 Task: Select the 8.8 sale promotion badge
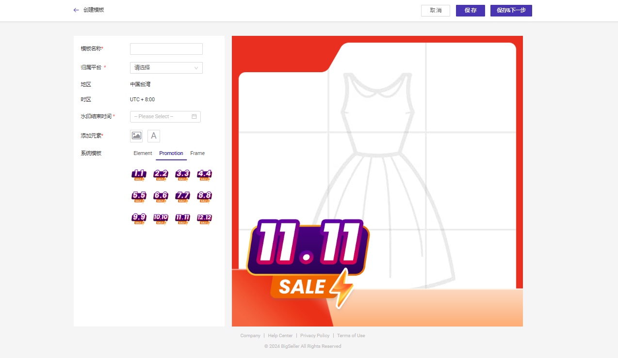[204, 197]
